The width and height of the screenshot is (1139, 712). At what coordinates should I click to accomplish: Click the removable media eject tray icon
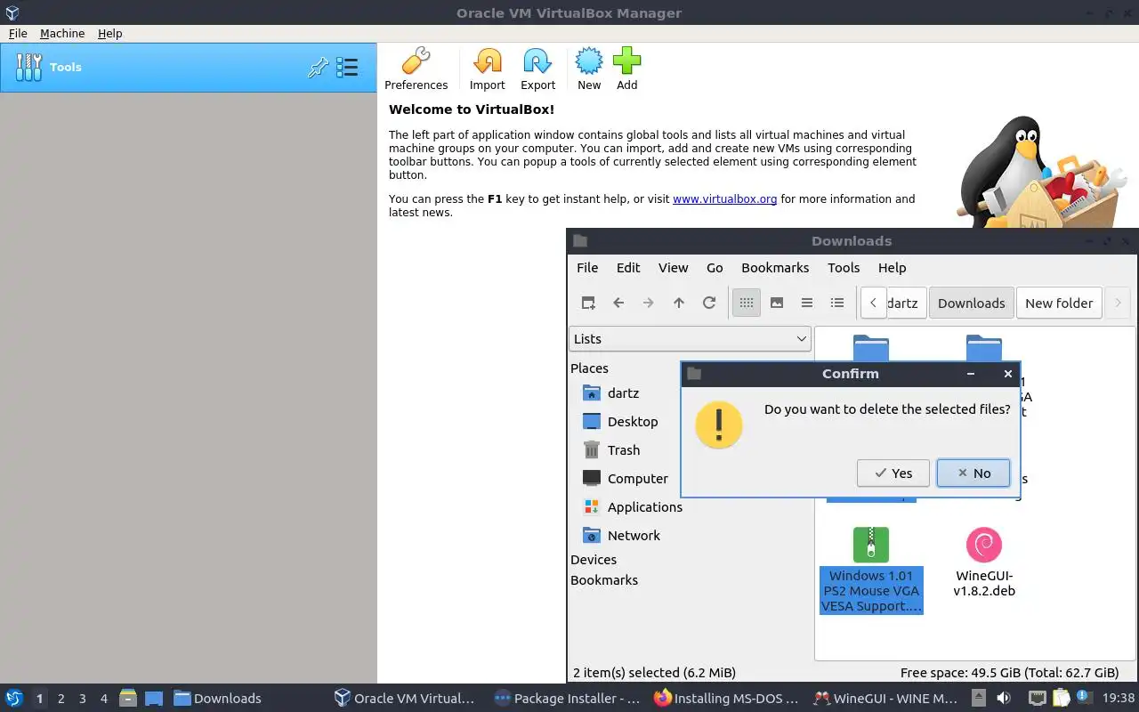979,699
